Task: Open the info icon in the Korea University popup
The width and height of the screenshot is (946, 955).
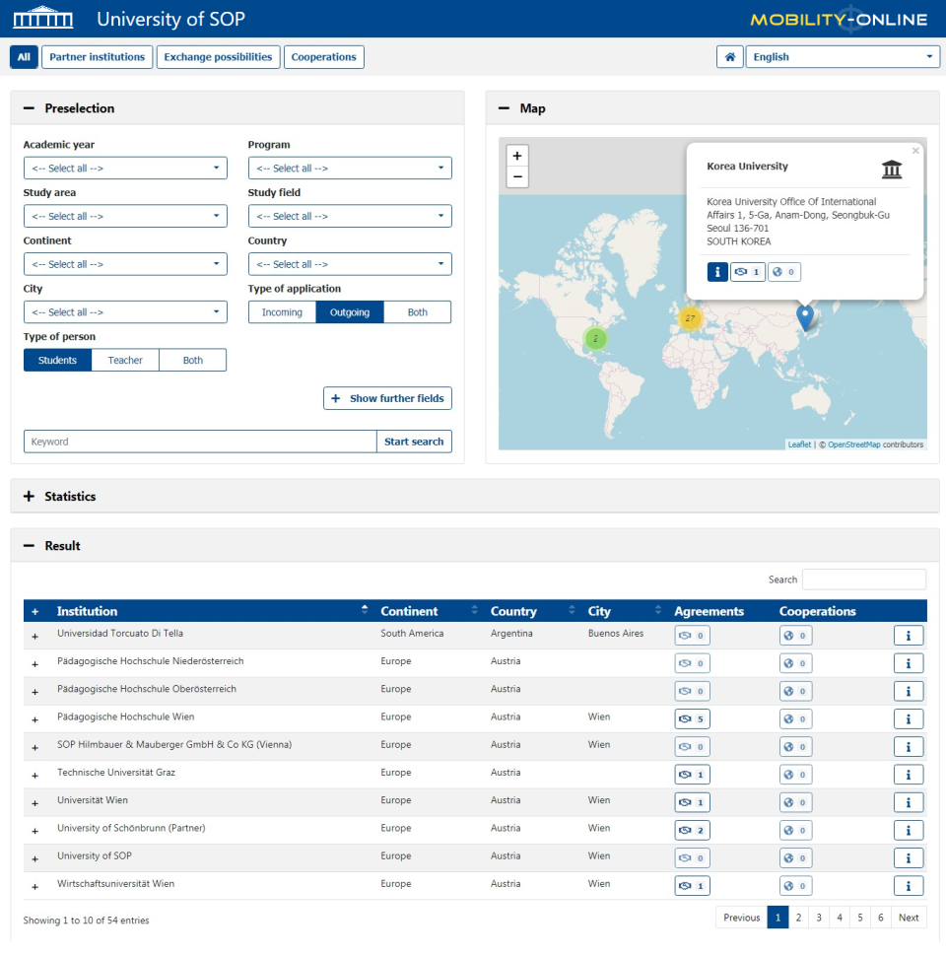Action: 717,271
